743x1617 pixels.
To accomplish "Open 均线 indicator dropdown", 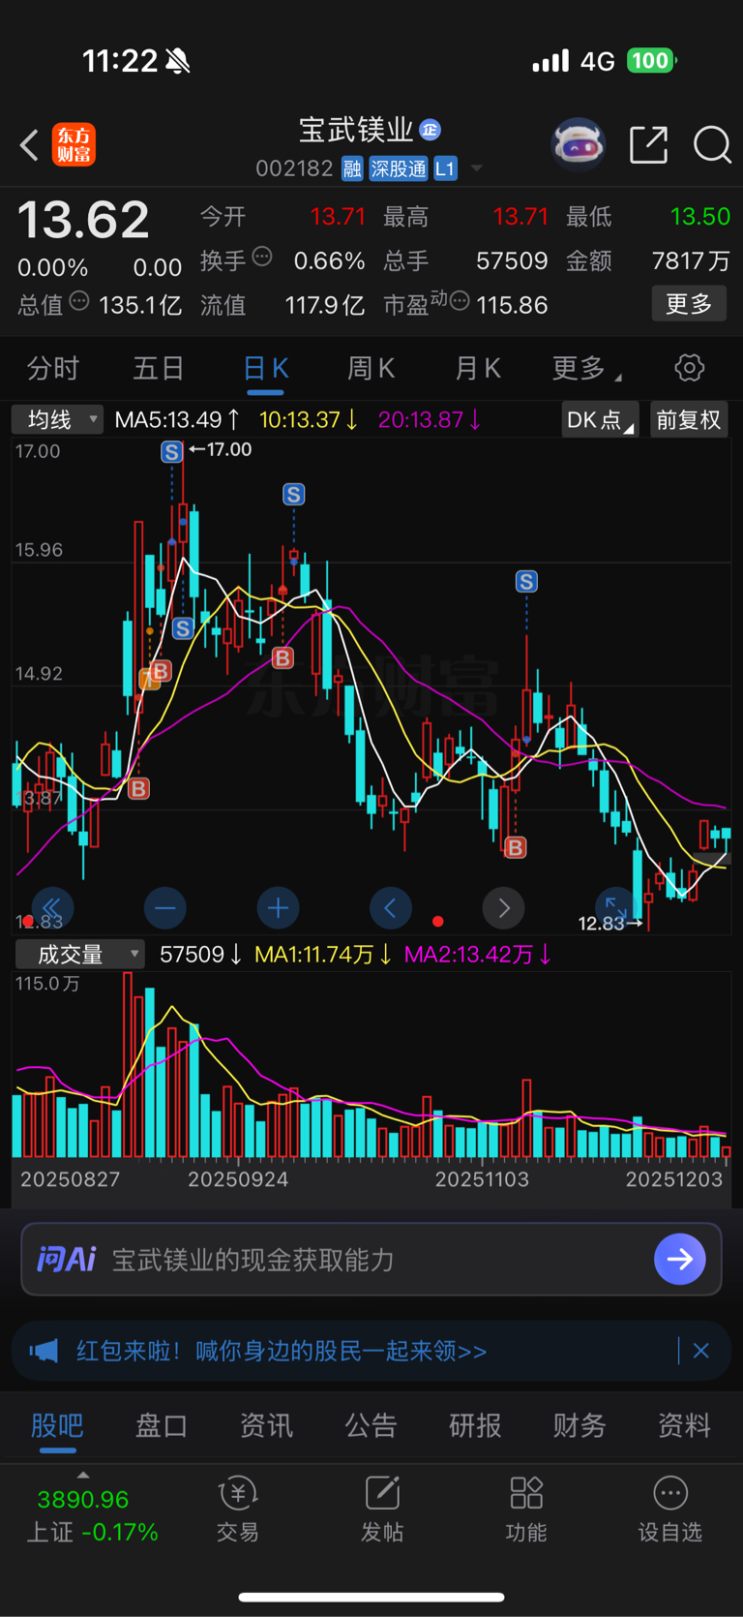I will (x=57, y=419).
